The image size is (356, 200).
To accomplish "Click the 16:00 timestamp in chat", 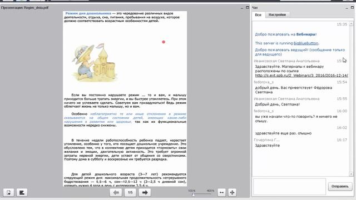I will tap(342, 111).
